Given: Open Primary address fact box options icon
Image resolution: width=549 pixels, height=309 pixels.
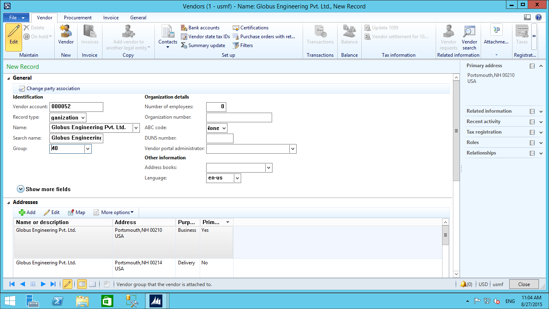Looking at the screenshot, I should [532, 66].
